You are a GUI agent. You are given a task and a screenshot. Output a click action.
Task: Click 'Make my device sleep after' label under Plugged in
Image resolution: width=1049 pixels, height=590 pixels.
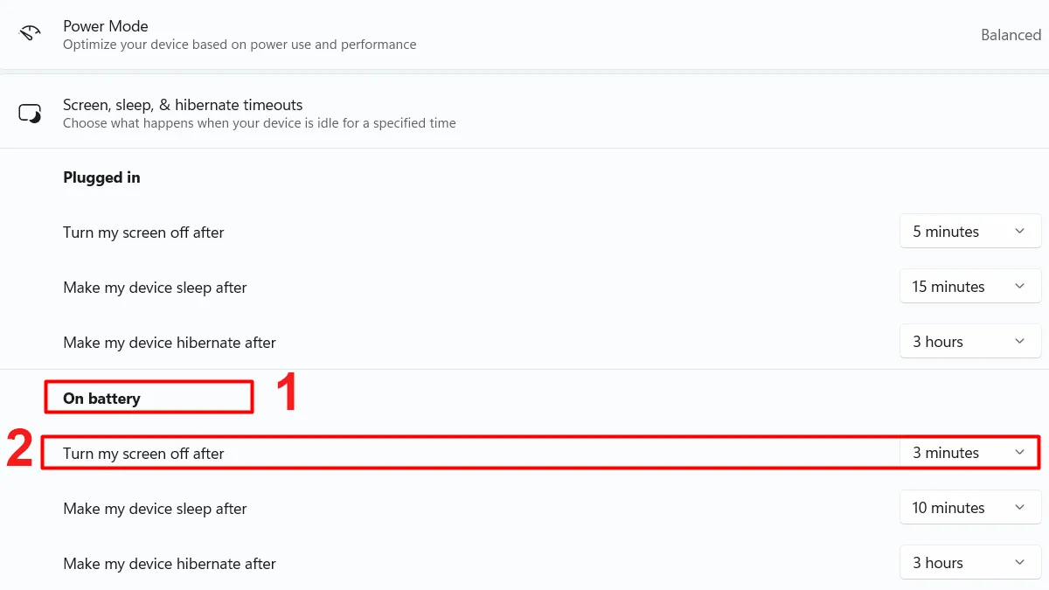[155, 288]
